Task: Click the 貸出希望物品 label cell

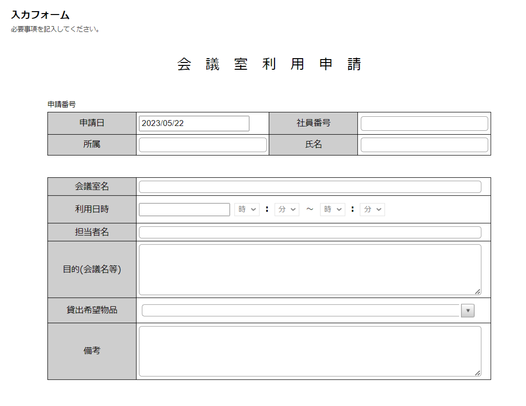Action: pos(92,311)
